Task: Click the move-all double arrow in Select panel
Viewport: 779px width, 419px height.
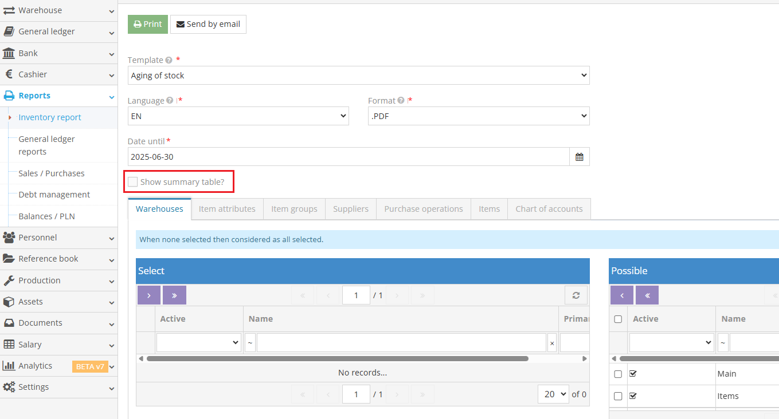Action: click(174, 295)
